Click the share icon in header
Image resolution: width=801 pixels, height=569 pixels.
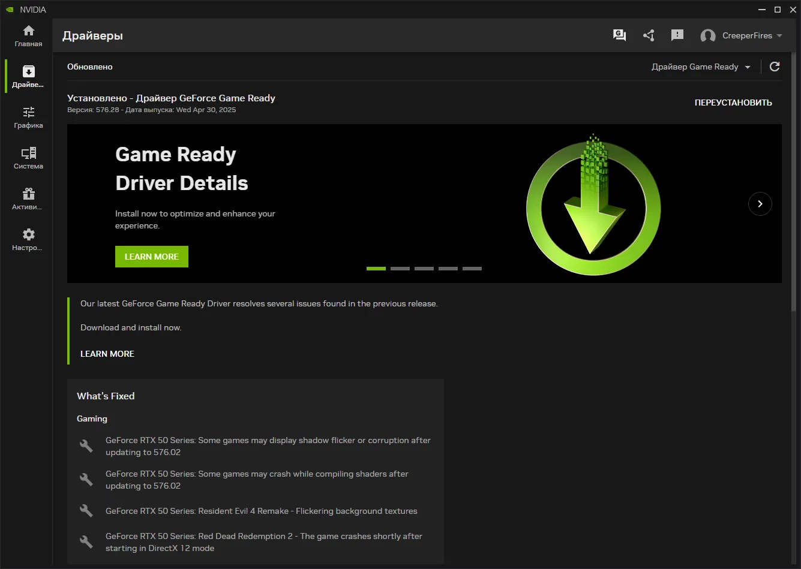click(x=649, y=35)
